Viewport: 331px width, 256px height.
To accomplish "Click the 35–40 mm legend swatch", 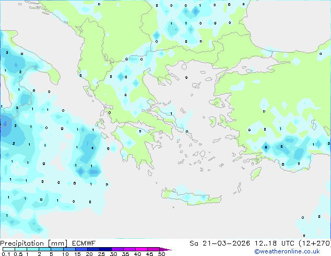I will 129,249.
